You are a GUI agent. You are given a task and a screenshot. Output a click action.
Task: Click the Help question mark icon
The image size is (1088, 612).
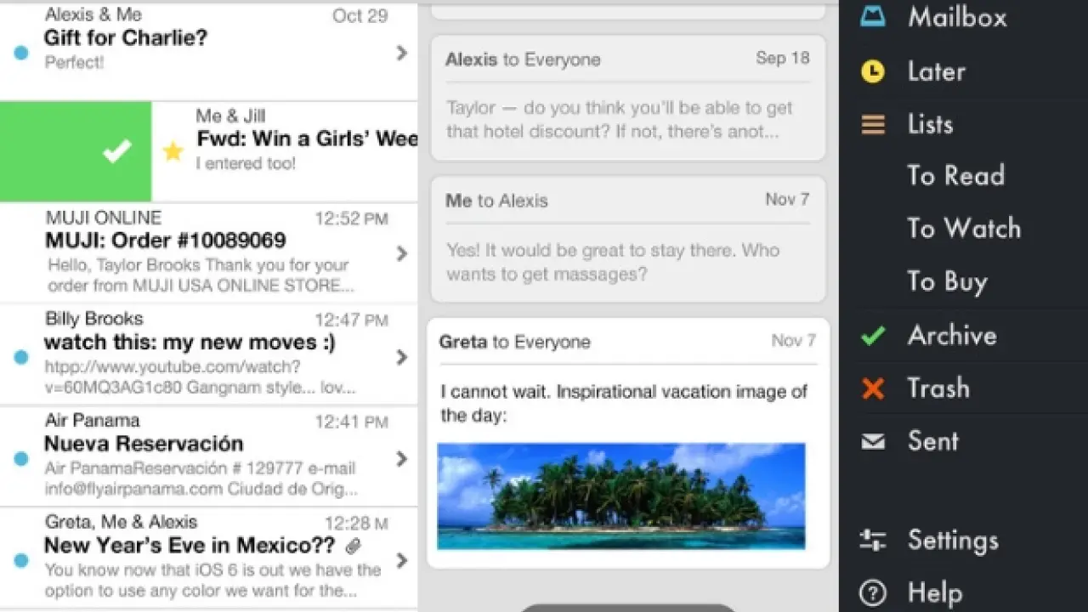click(x=873, y=592)
